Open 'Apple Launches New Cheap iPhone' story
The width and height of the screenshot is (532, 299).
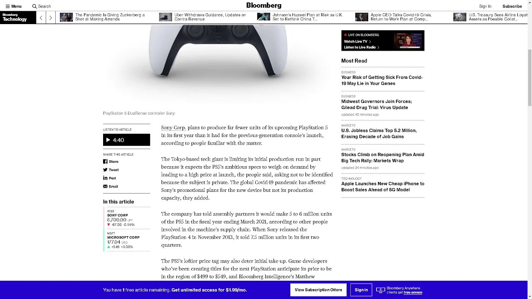coord(383,186)
